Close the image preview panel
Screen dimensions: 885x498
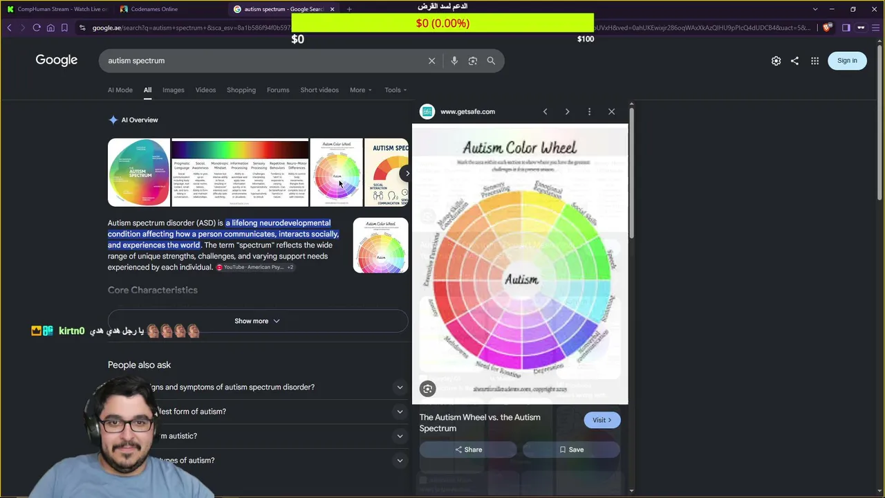point(611,111)
